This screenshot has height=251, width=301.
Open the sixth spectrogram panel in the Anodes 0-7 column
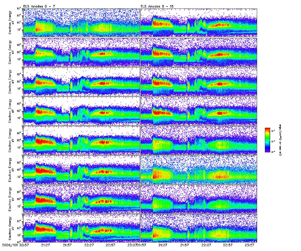(82, 170)
